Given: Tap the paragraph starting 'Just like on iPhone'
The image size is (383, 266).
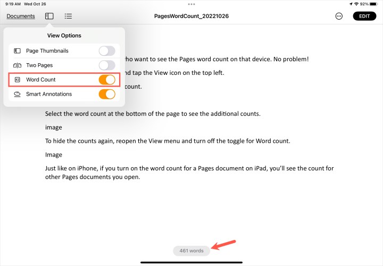Looking at the screenshot, I should coord(189,173).
